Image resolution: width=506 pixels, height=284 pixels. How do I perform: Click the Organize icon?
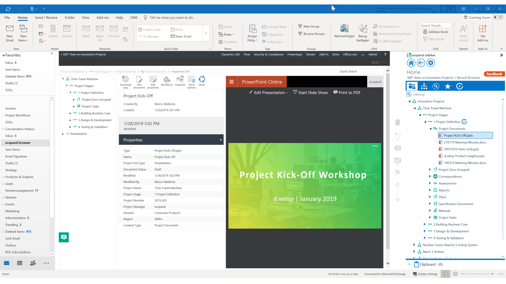[180, 81]
